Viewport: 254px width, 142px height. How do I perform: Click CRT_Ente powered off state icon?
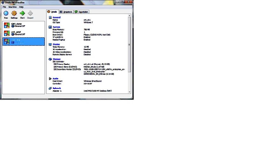tap(13, 26)
